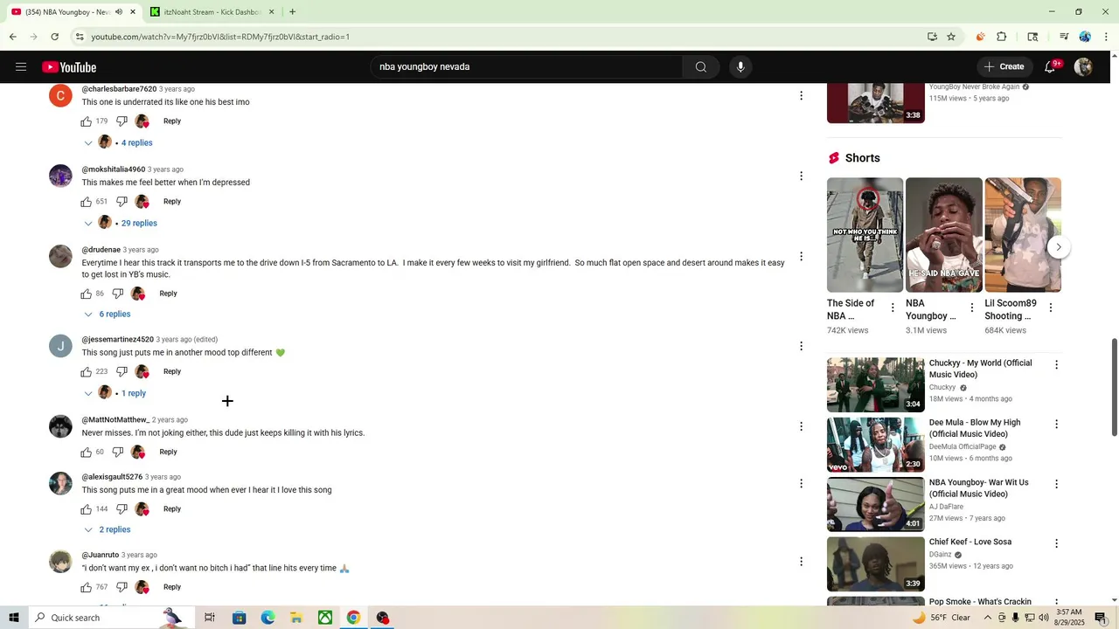Click the YouTube search input field
Image resolution: width=1119 pixels, height=629 pixels.
point(525,67)
